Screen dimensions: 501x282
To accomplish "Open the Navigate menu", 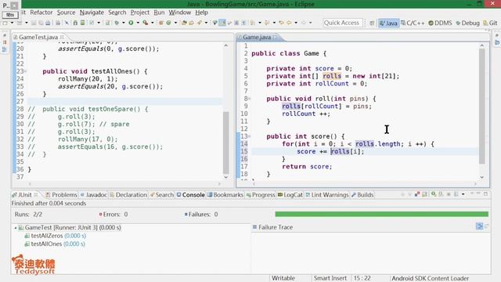I will click(92, 13).
